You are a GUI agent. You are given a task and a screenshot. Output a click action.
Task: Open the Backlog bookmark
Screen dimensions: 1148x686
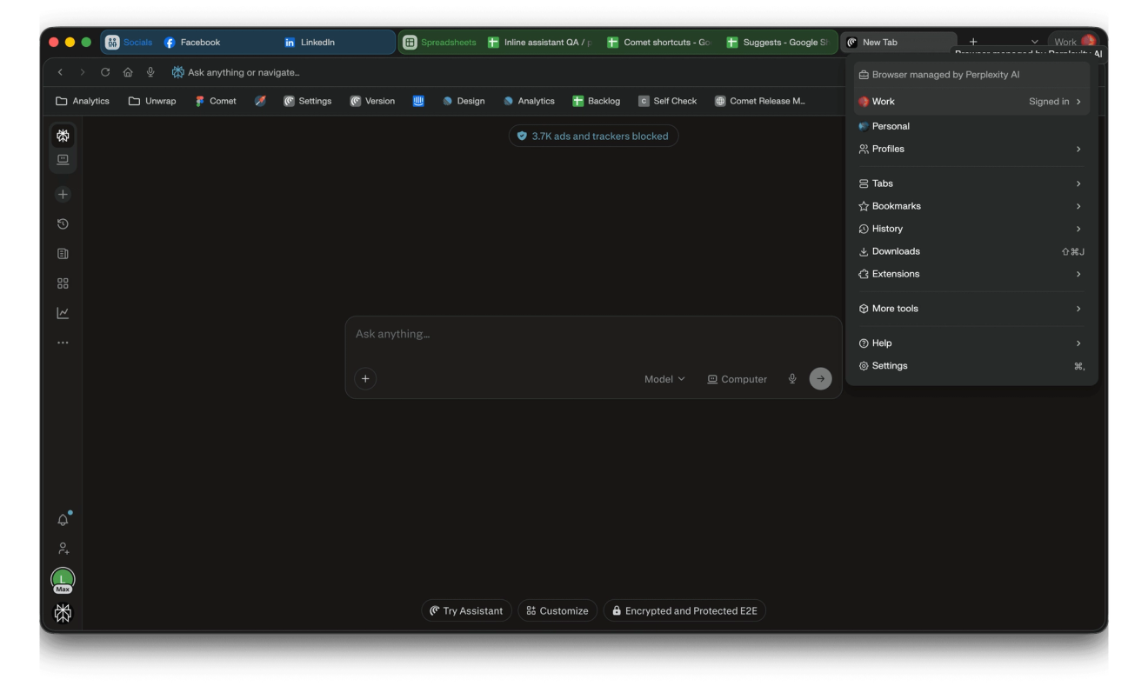597,101
